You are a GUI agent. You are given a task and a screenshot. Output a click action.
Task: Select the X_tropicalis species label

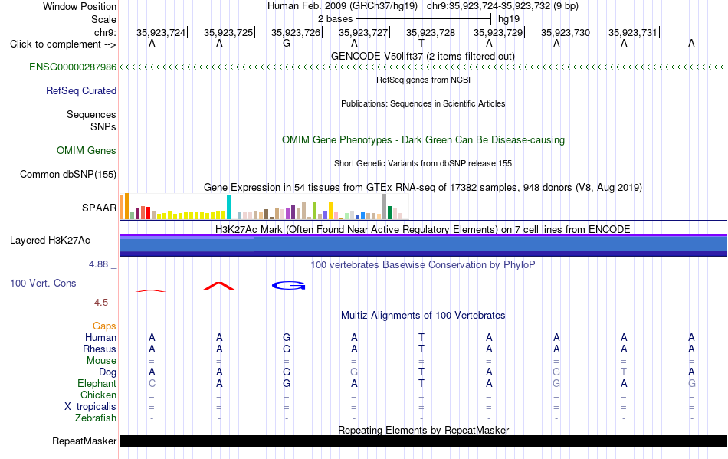point(90,407)
